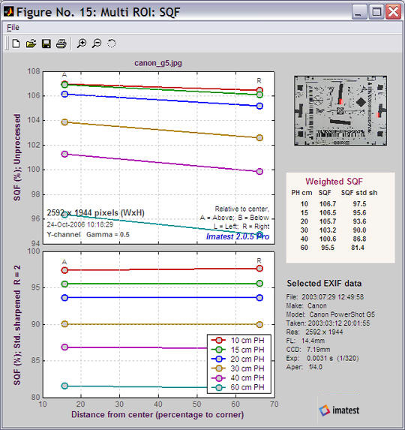The height and width of the screenshot is (430, 405).
Task: Click the Aper: f/4.0 EXIF line
Action: tap(304, 367)
